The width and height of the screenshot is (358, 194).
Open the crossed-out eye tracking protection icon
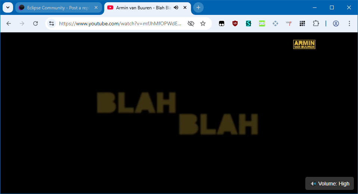pyautogui.click(x=191, y=23)
